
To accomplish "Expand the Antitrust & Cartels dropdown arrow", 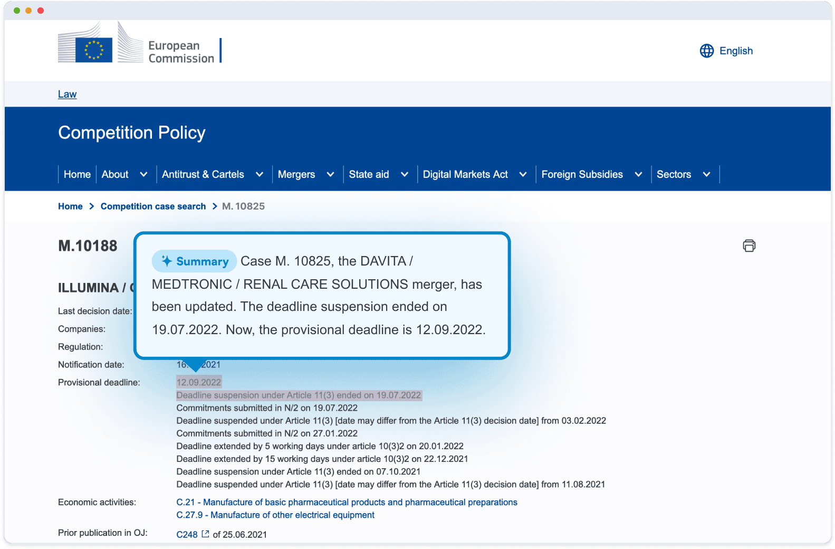I will point(260,175).
